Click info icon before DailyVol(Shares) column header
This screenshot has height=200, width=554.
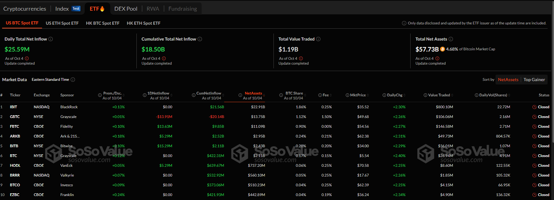click(477, 95)
